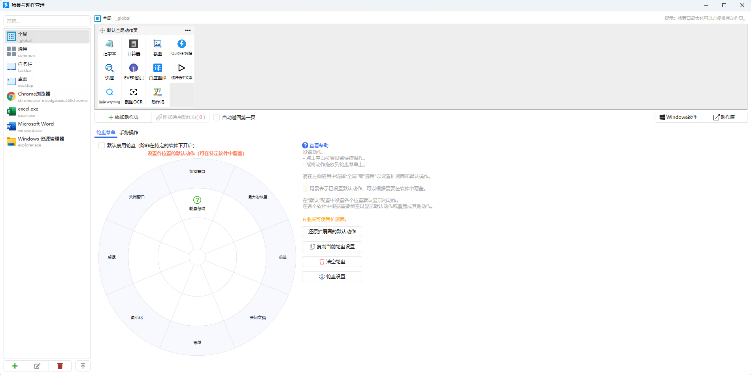751x375 pixels.
Task: Open the Quicker网站 lightning icon
Action: [181, 44]
